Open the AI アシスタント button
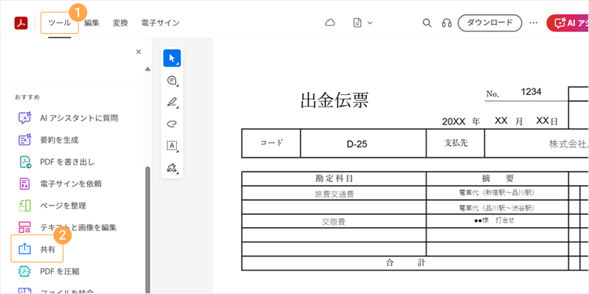The width and height of the screenshot is (589, 294). click(568, 23)
